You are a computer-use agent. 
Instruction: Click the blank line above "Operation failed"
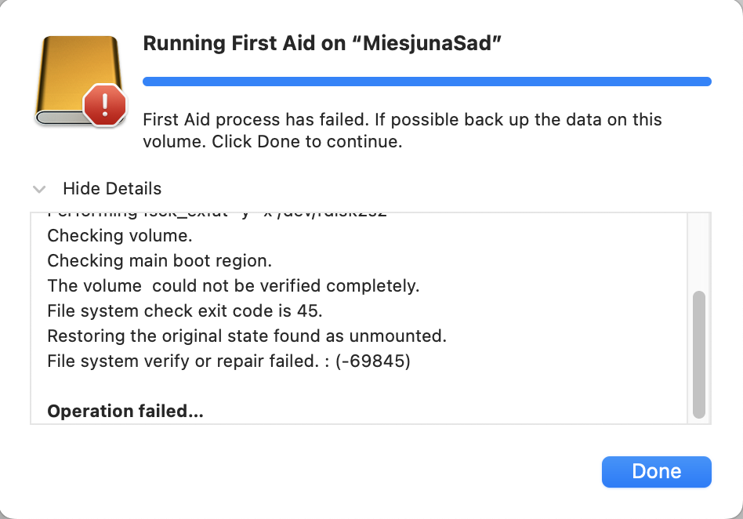(x=235, y=387)
